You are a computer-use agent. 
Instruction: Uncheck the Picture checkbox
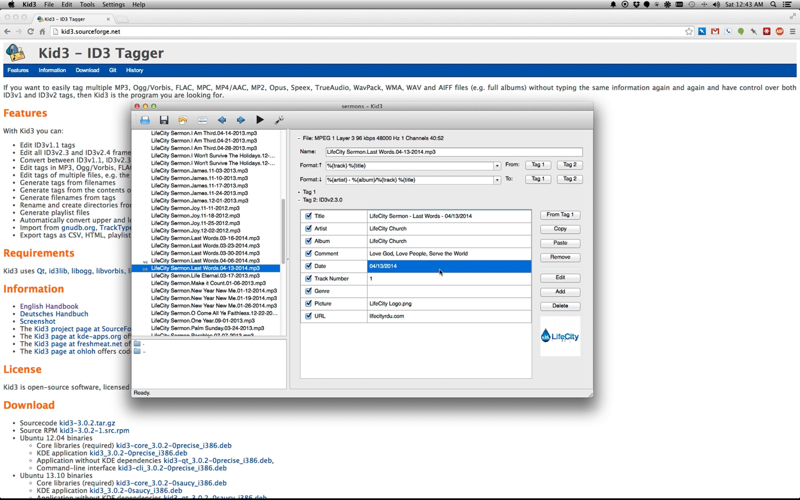308,303
